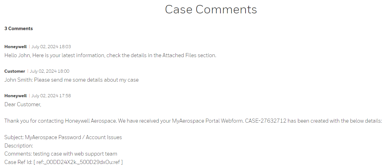Image resolution: width=386 pixels, height=168 pixels.
Task: Click the Subject line about Password / Account Issues
Action: (63, 137)
